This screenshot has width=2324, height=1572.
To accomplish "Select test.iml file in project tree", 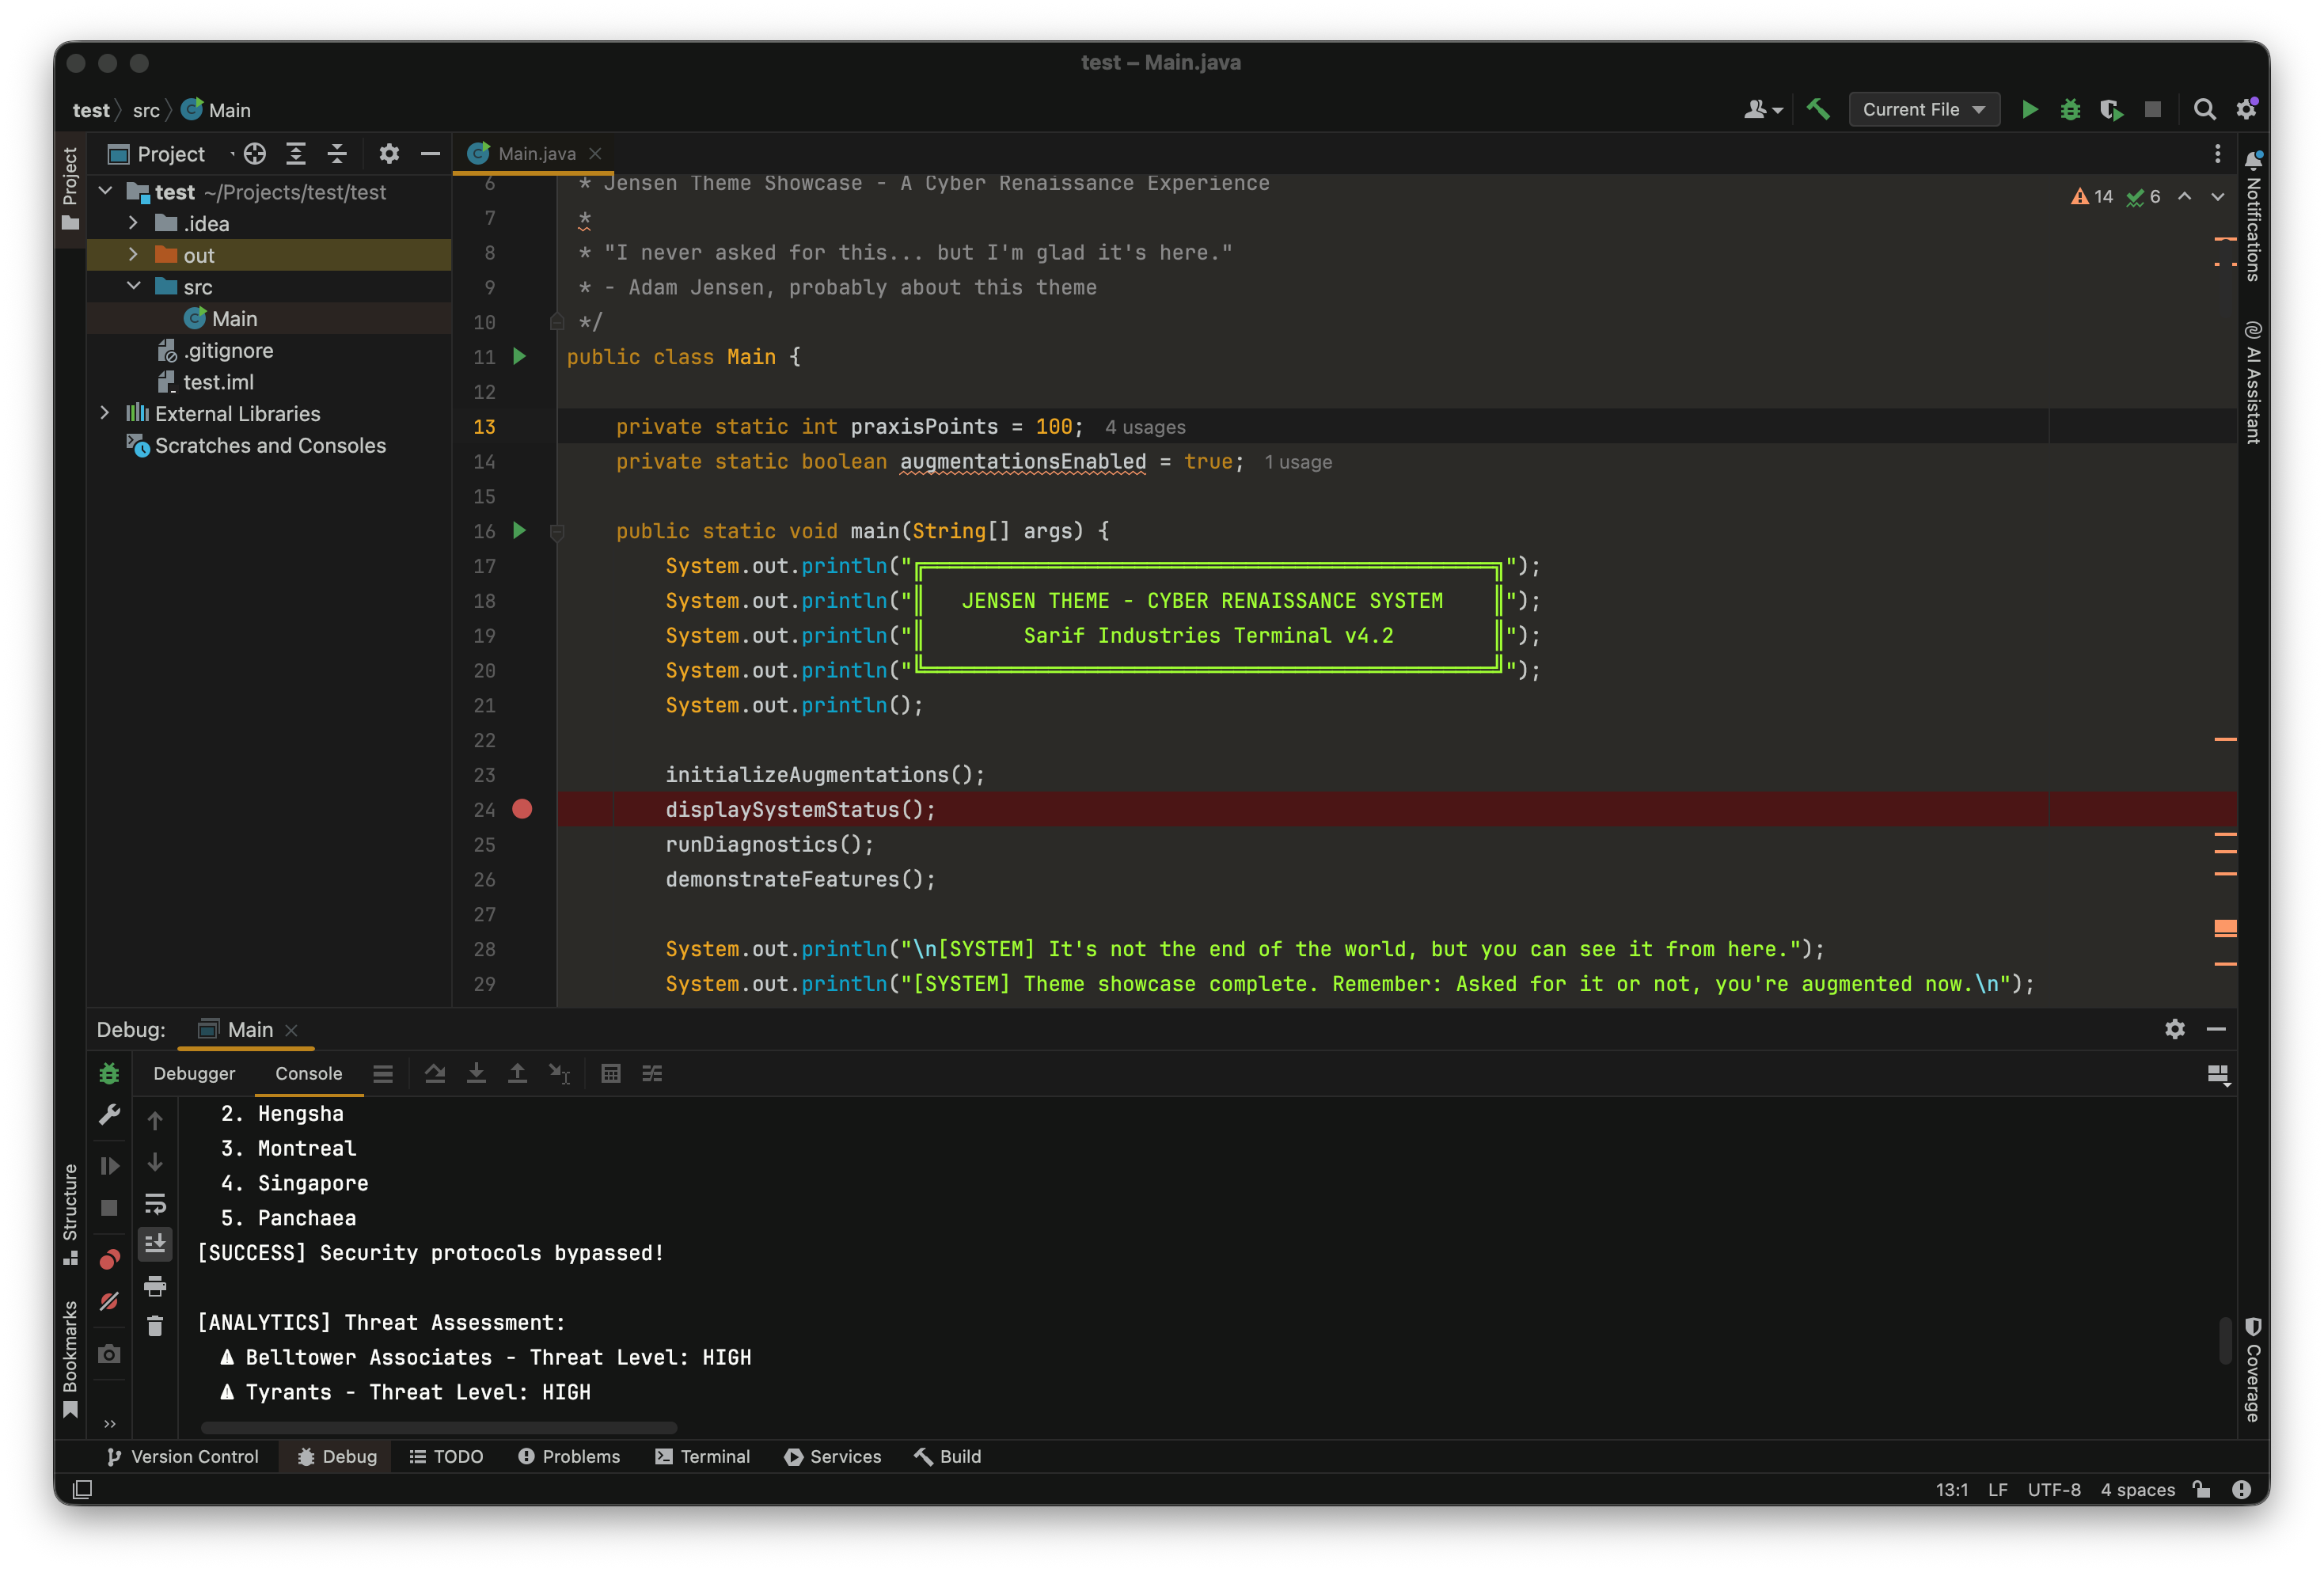I will (x=218, y=382).
